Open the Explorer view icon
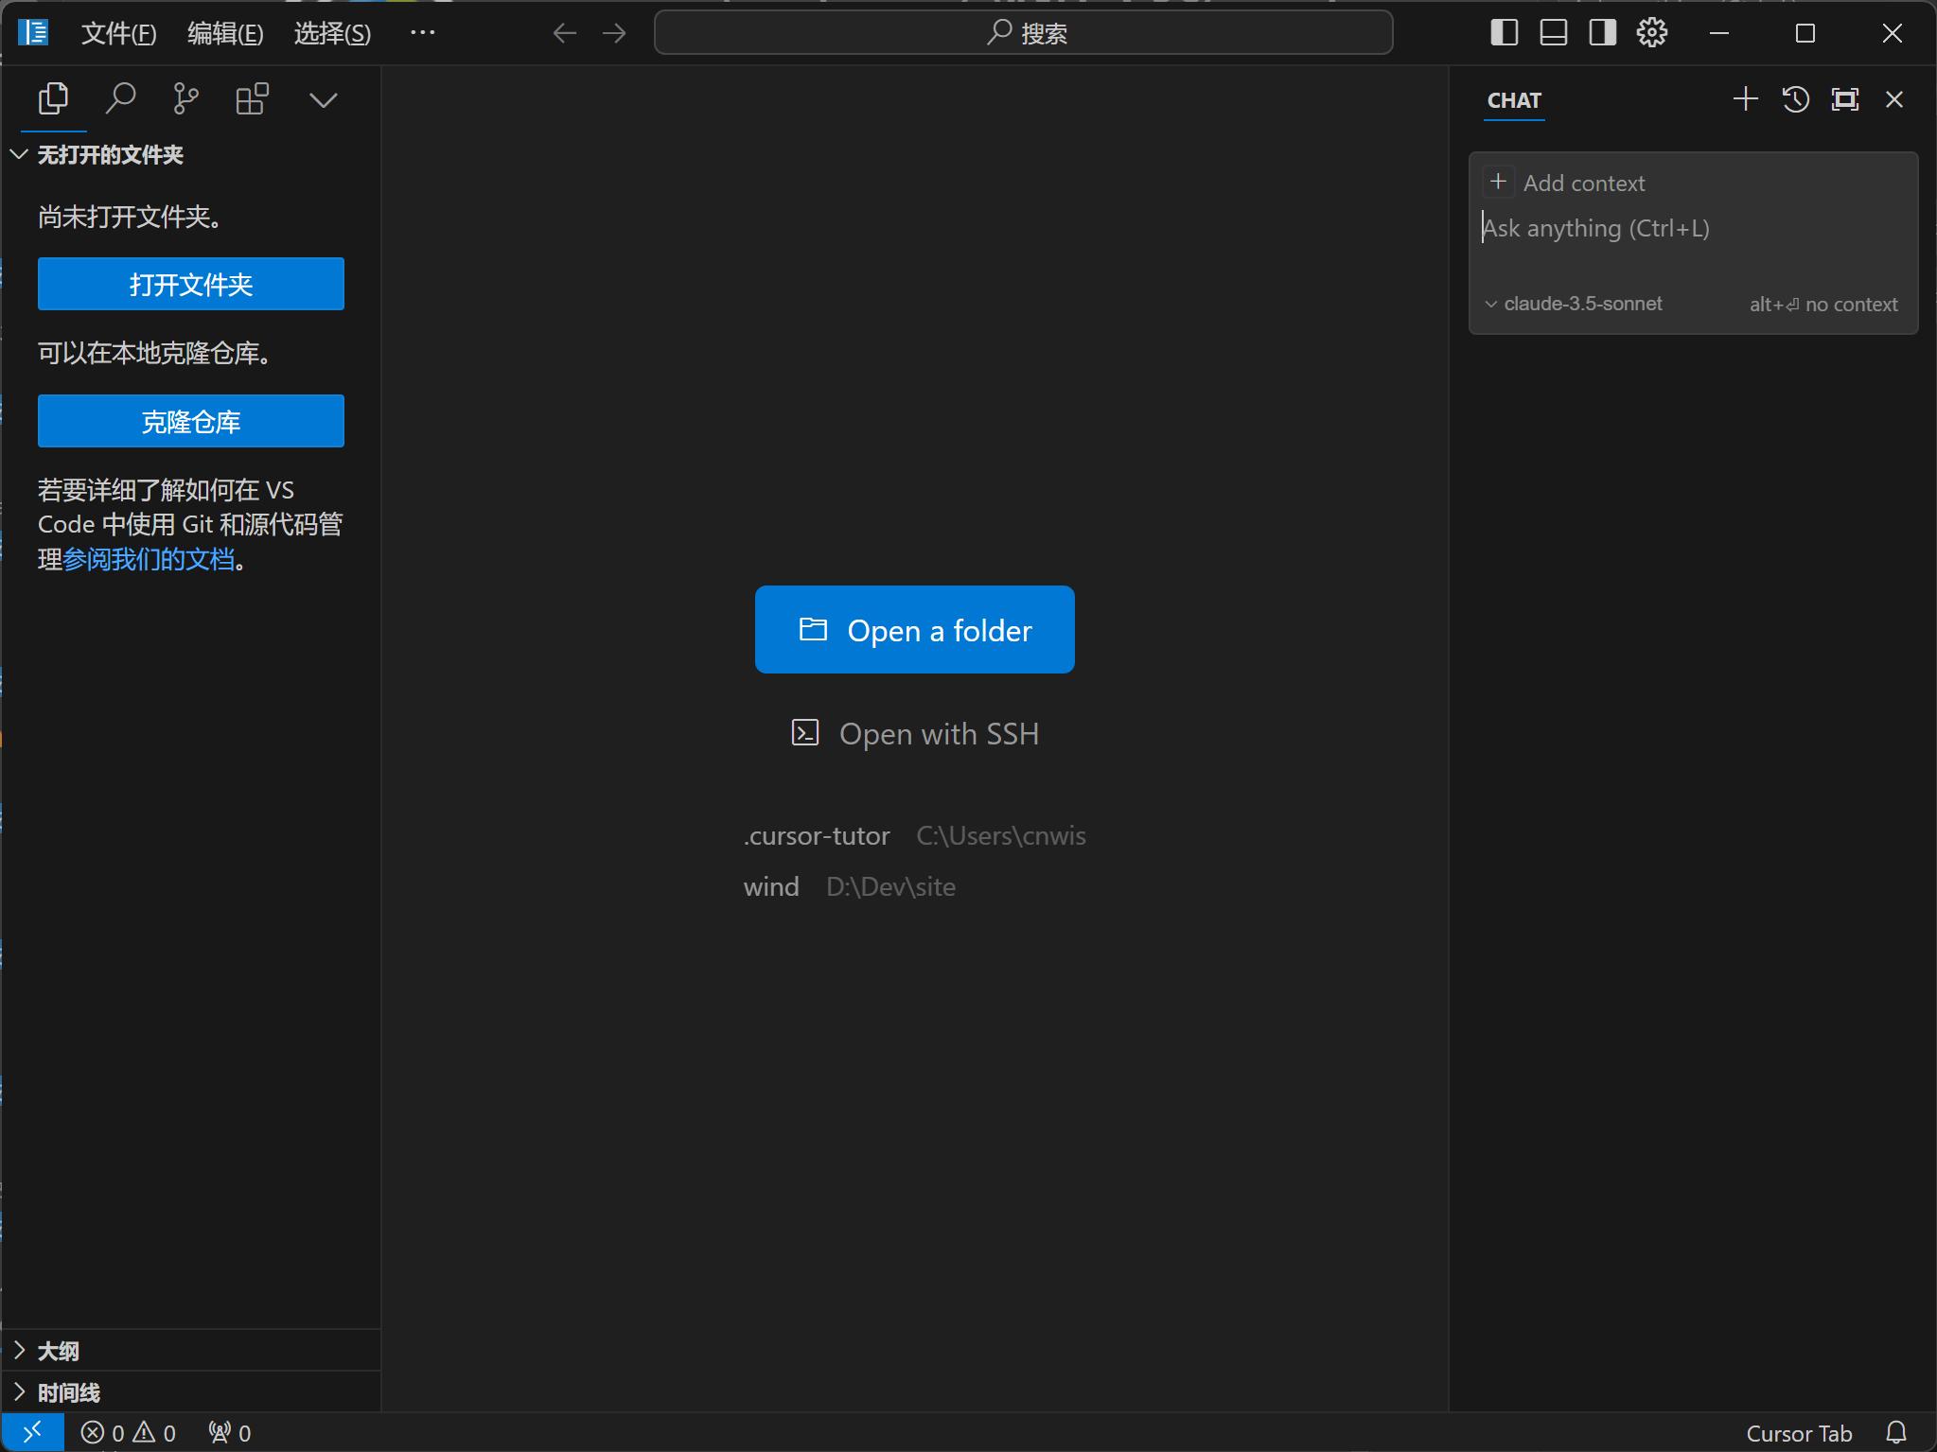The height and width of the screenshot is (1452, 1937). [53, 98]
